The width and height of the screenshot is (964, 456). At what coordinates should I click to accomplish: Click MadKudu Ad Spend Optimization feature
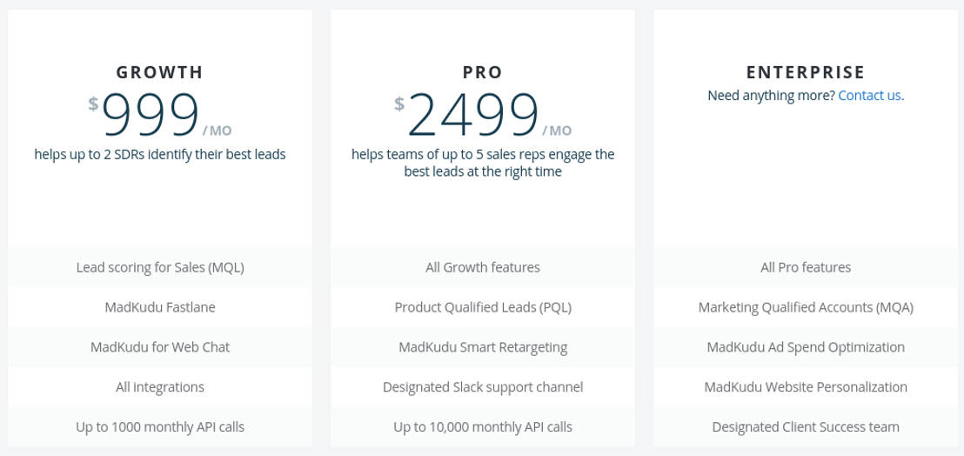point(806,347)
